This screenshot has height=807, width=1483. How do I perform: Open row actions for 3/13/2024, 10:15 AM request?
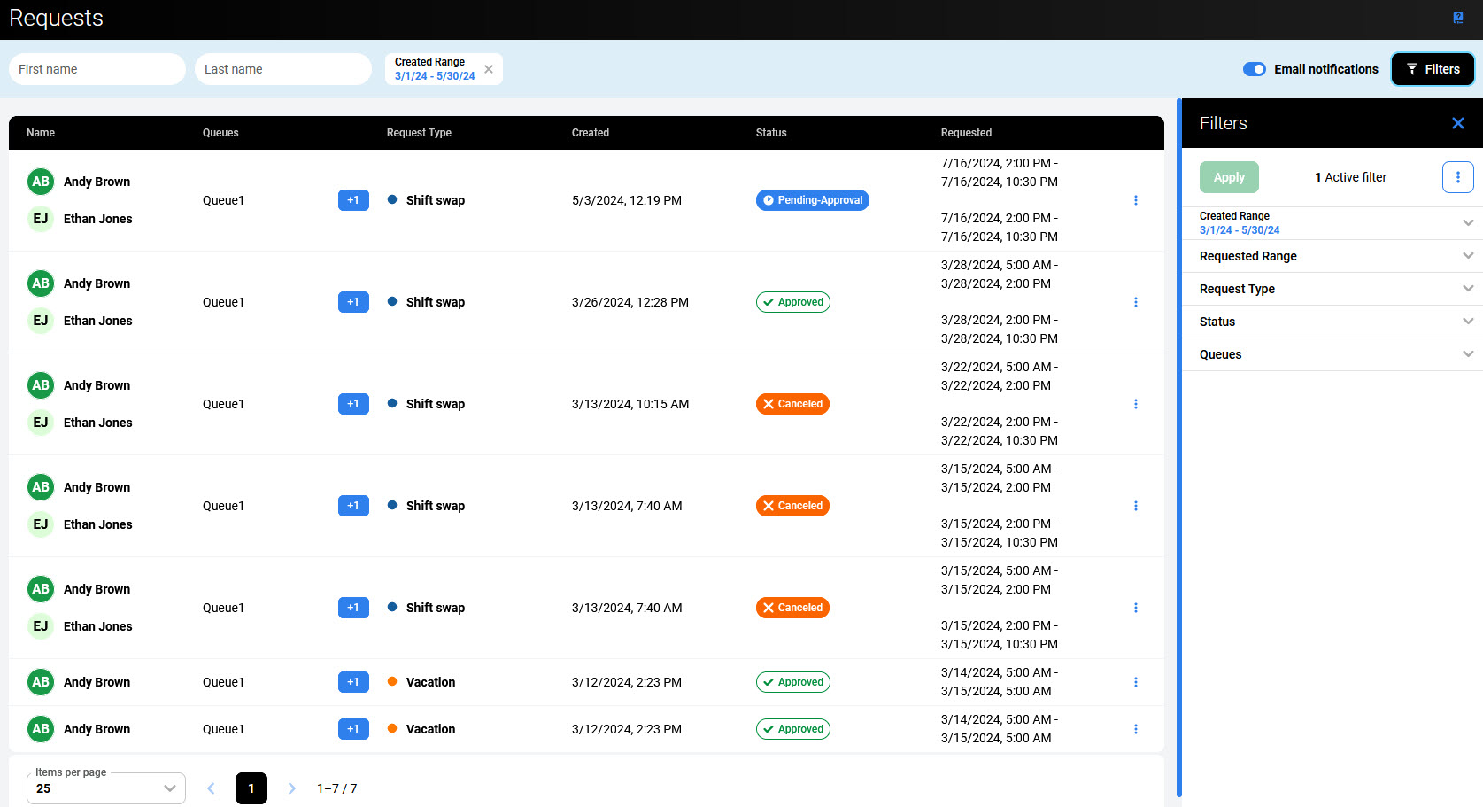coord(1135,404)
